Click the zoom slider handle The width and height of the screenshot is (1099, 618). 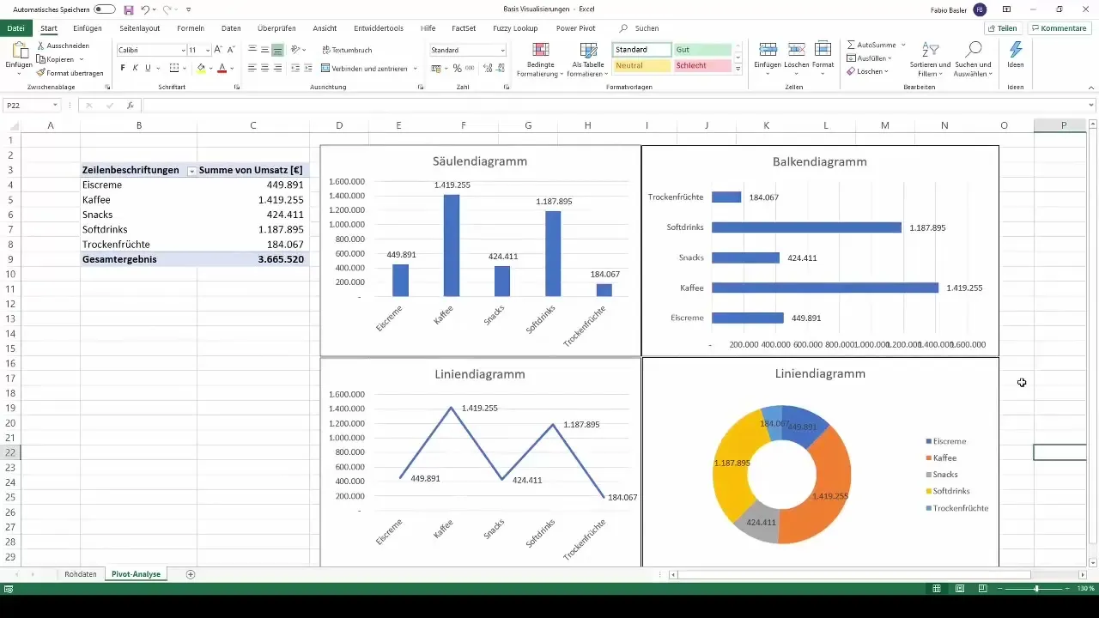click(1036, 589)
